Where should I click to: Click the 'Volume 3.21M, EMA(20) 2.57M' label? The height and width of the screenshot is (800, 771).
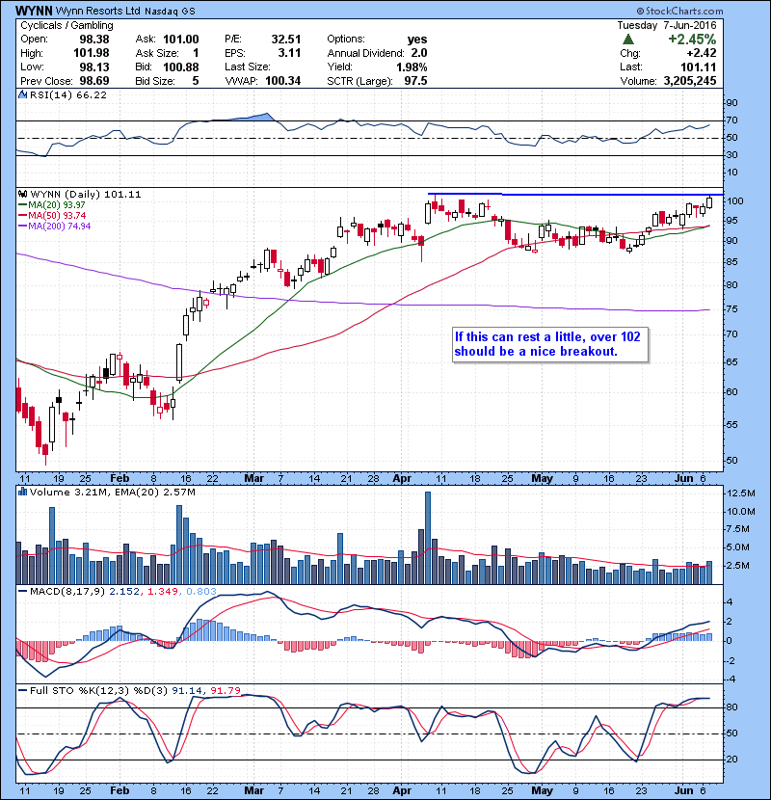pyautogui.click(x=112, y=492)
